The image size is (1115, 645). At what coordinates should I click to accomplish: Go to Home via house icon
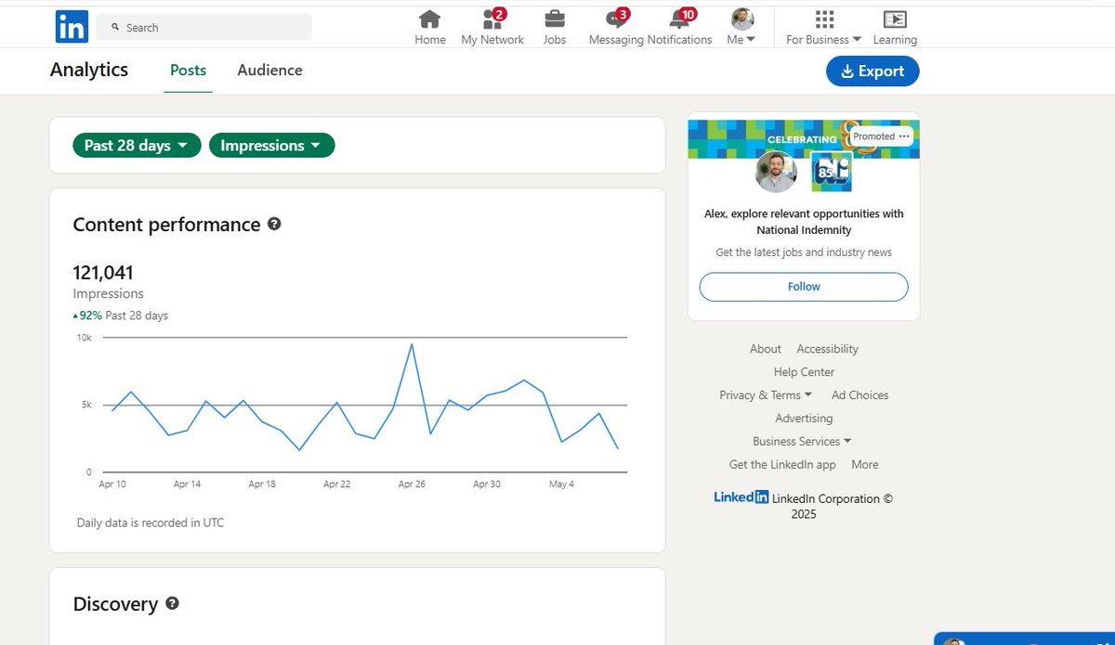pos(429,19)
